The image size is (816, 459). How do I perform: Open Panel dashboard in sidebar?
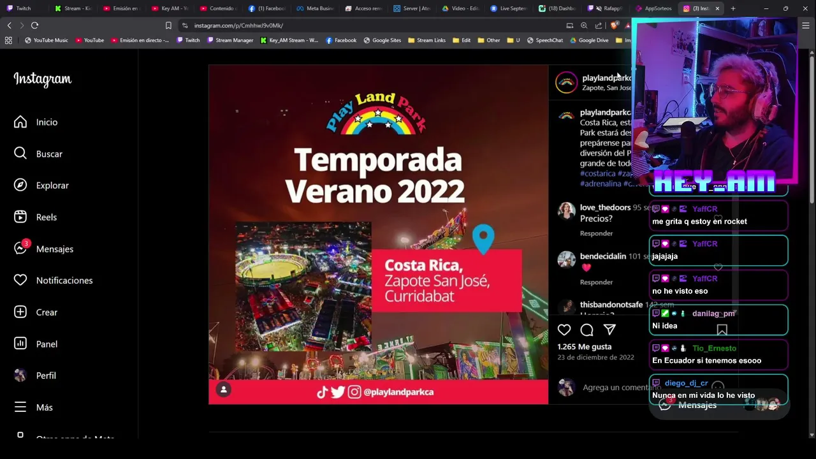[36, 344]
